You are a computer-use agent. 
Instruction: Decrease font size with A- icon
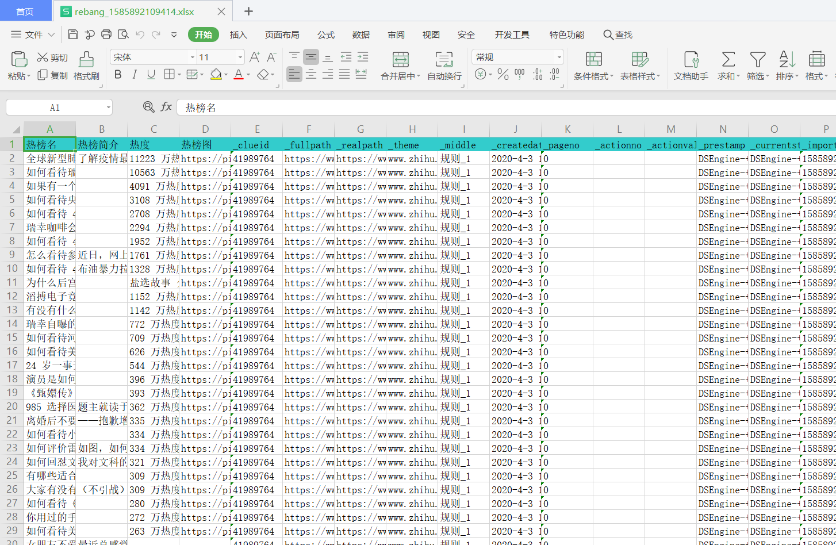click(x=272, y=57)
